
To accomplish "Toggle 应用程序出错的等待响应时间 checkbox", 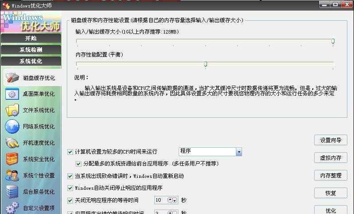I will pos(70,212).
